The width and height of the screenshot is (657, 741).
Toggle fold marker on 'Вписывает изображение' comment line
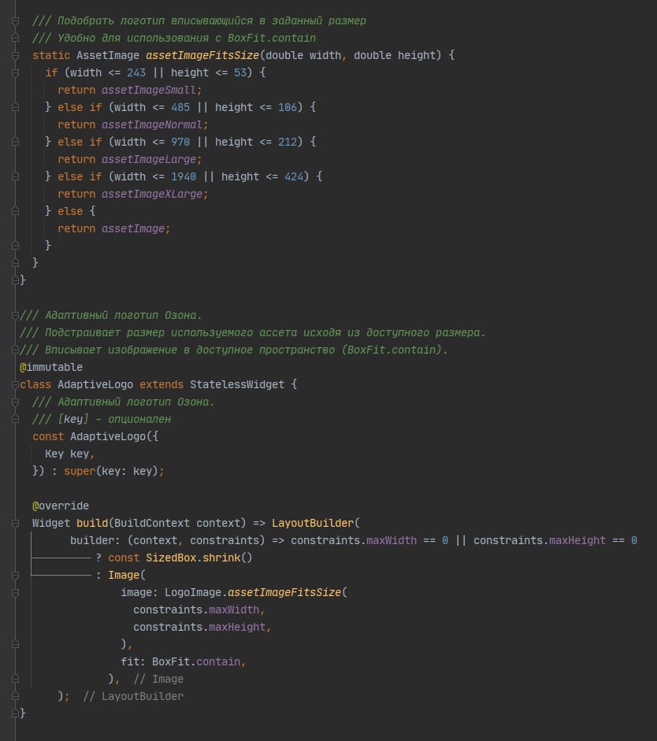coord(15,350)
